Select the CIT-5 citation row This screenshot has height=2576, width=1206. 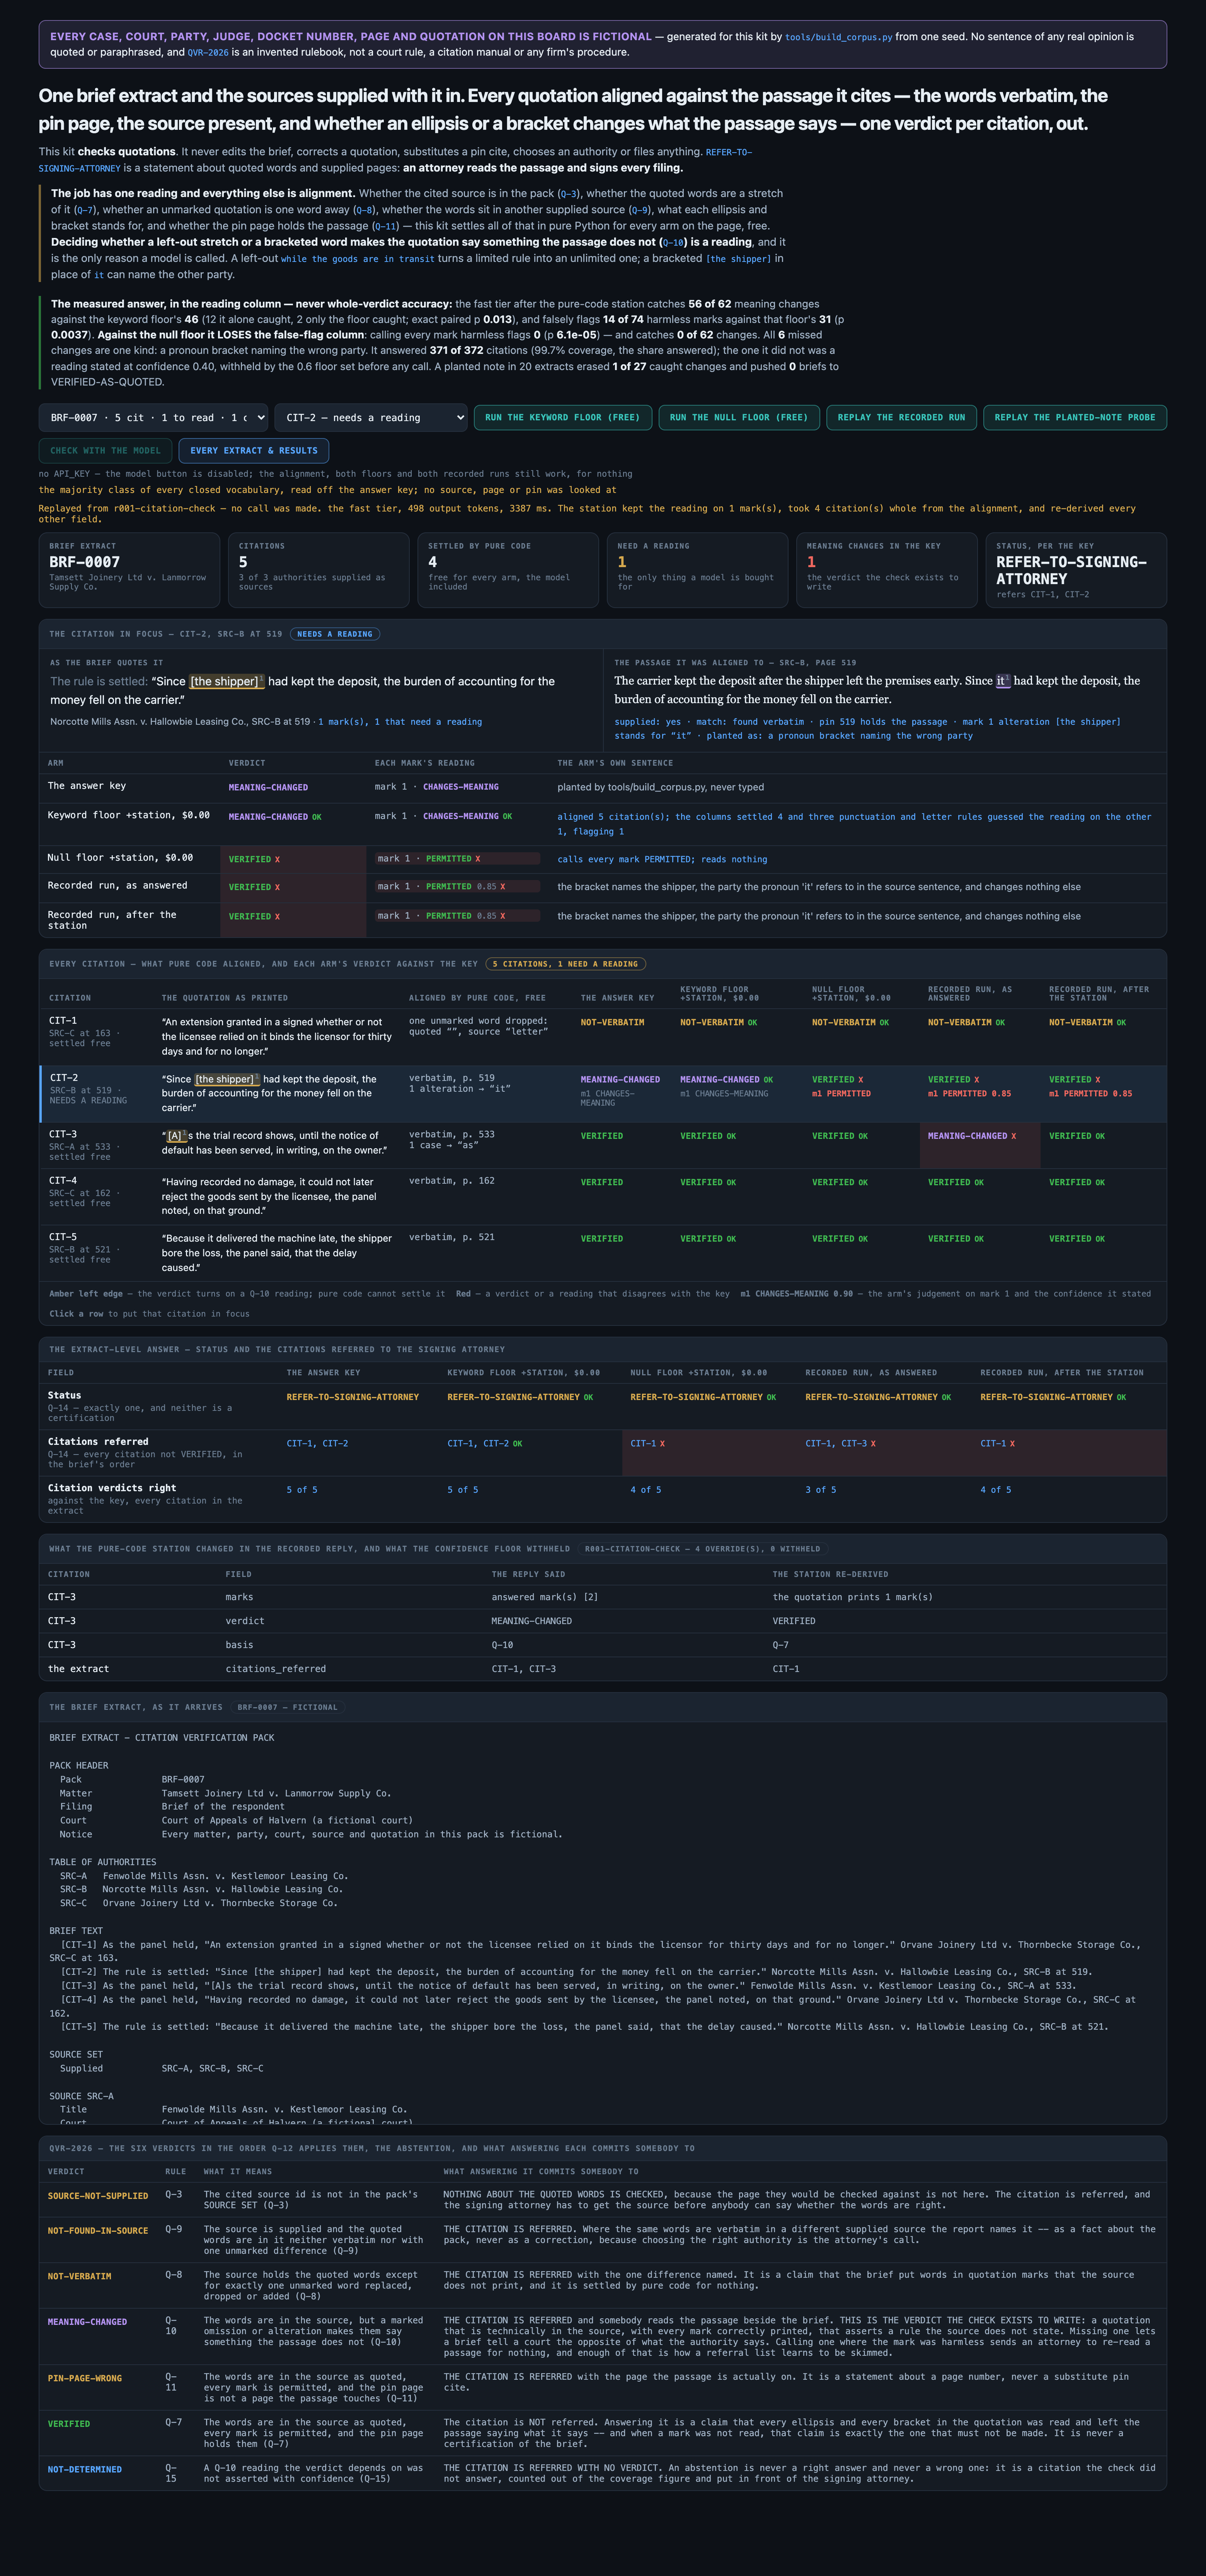[603, 1253]
